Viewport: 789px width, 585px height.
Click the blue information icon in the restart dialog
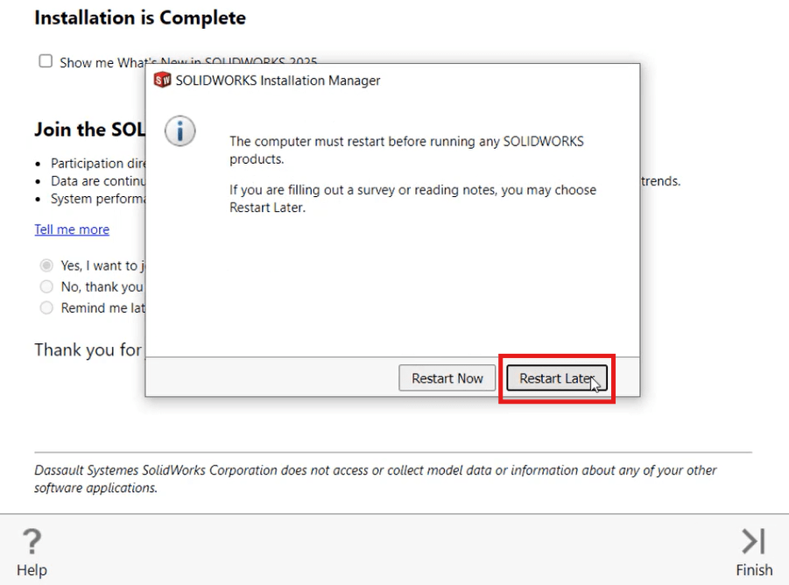click(x=180, y=129)
